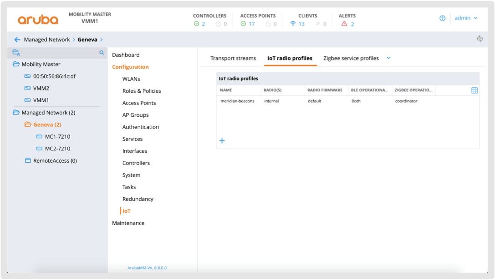Open the admin user dropdown

pyautogui.click(x=466, y=18)
